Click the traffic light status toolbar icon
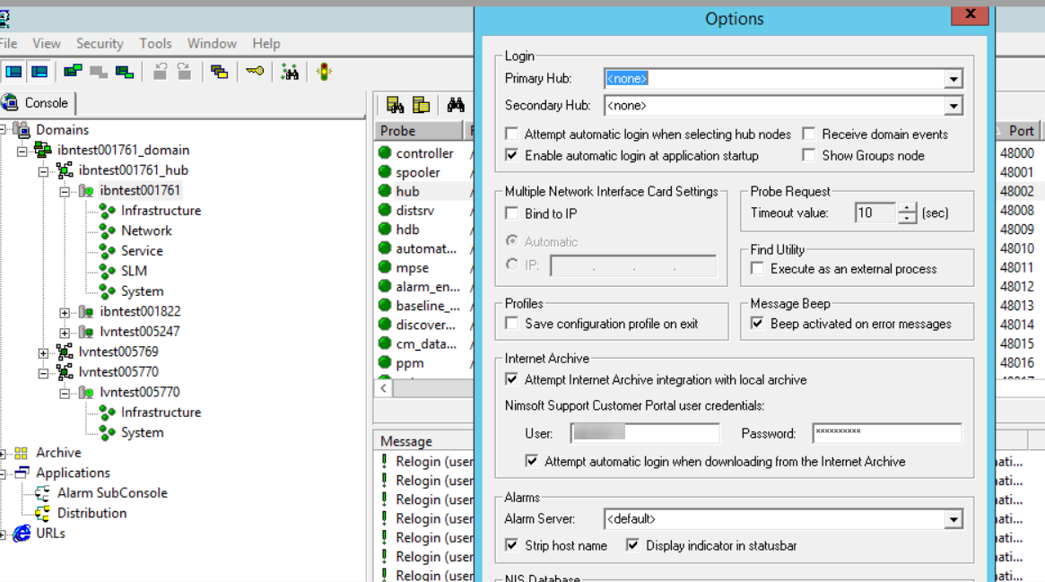Screen dimensions: 1045x582 click(x=323, y=72)
